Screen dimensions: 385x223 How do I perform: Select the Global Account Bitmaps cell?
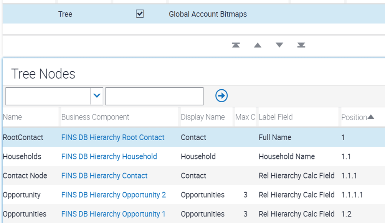coord(208,14)
